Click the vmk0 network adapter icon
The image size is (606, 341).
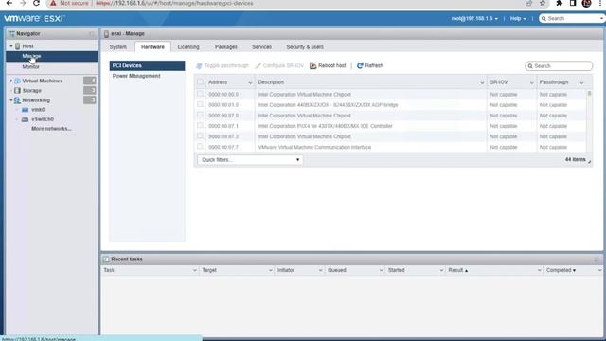(x=26, y=110)
